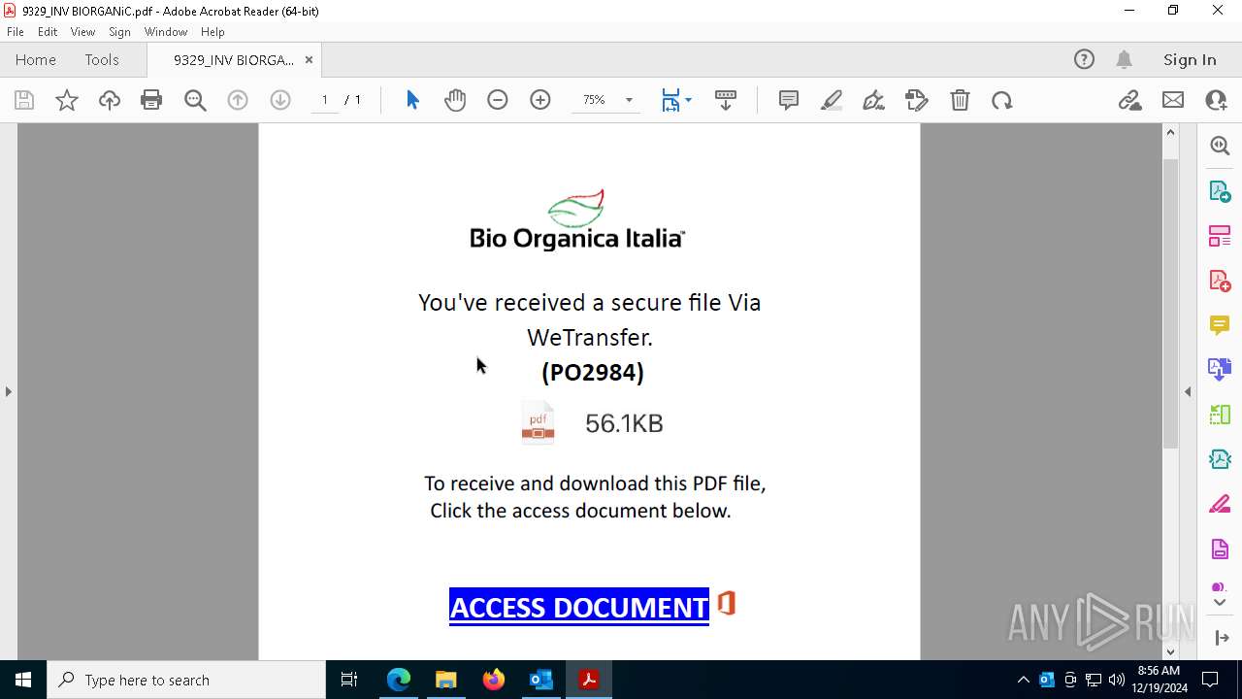1242x699 pixels.
Task: Zoom out with minus button
Action: pos(498,100)
